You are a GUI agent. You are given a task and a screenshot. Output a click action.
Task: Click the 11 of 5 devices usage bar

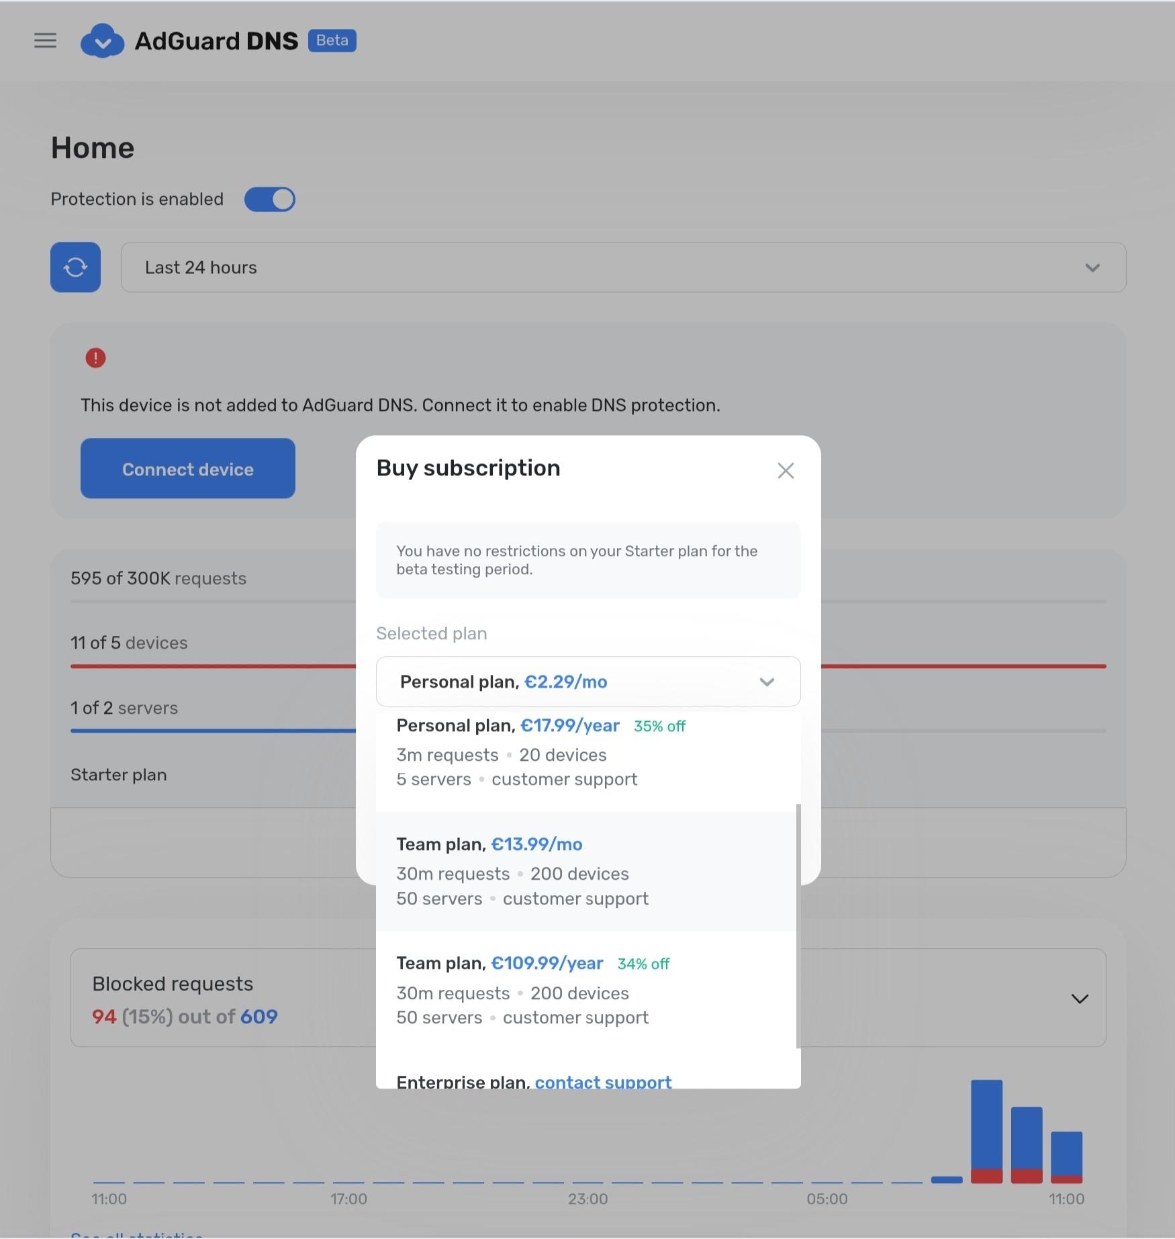pos(212,666)
